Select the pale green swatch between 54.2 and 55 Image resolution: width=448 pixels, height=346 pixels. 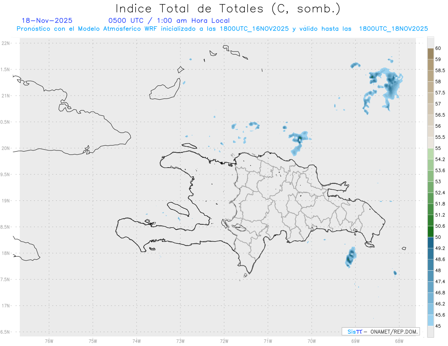(430, 154)
